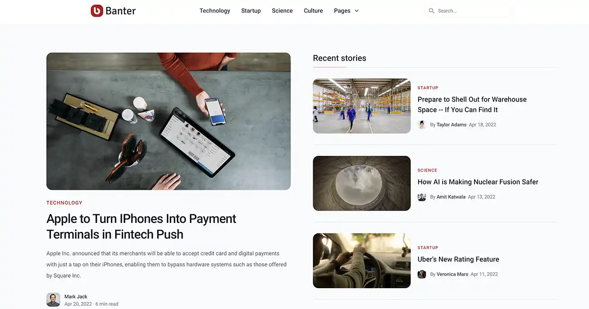This screenshot has width=589, height=309.
Task: Open the nuclear fusion story thumbnail
Action: (362, 183)
